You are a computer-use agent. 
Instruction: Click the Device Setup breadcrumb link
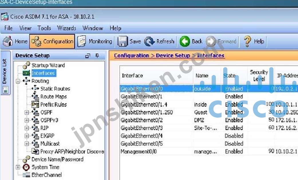(x=173, y=56)
